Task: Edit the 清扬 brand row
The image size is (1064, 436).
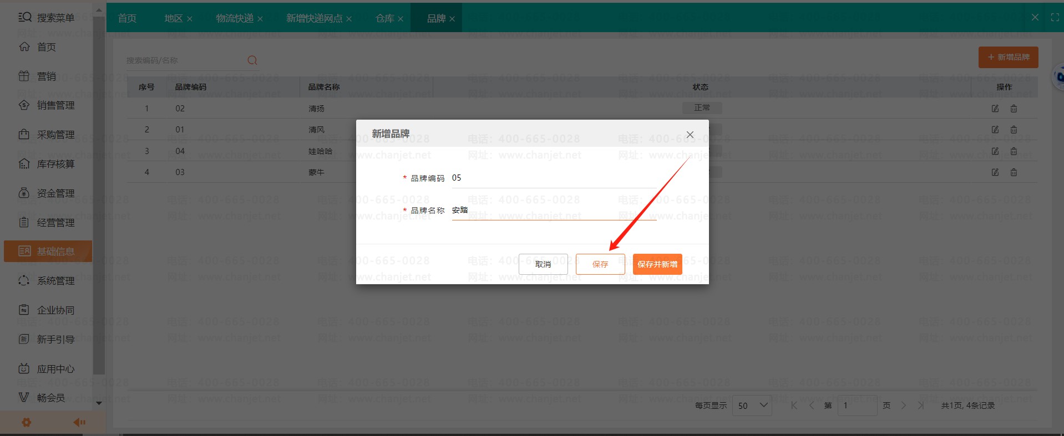Action: [995, 109]
